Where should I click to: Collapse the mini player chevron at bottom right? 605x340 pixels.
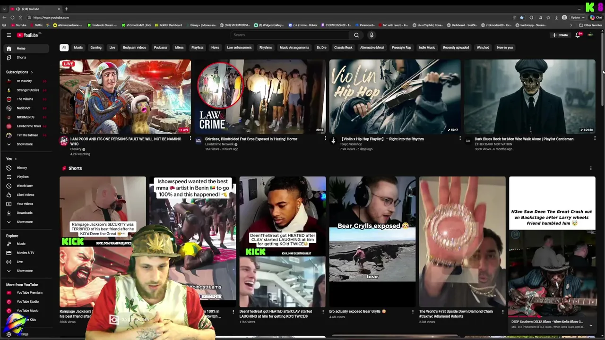click(590, 325)
